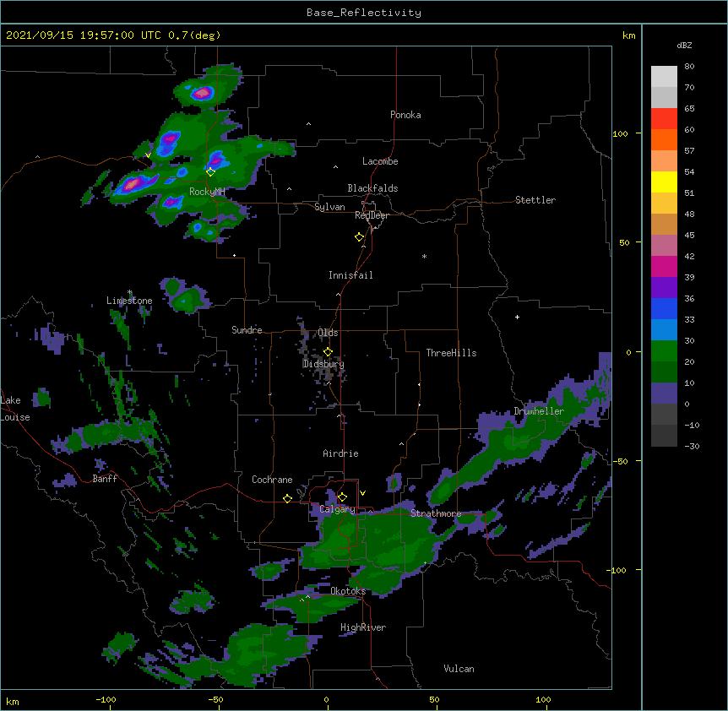
Task: Pick the red 65-60 dBZ legend swatch
Action: (664, 119)
